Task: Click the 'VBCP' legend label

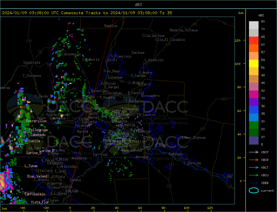Action: (x=265, y=152)
